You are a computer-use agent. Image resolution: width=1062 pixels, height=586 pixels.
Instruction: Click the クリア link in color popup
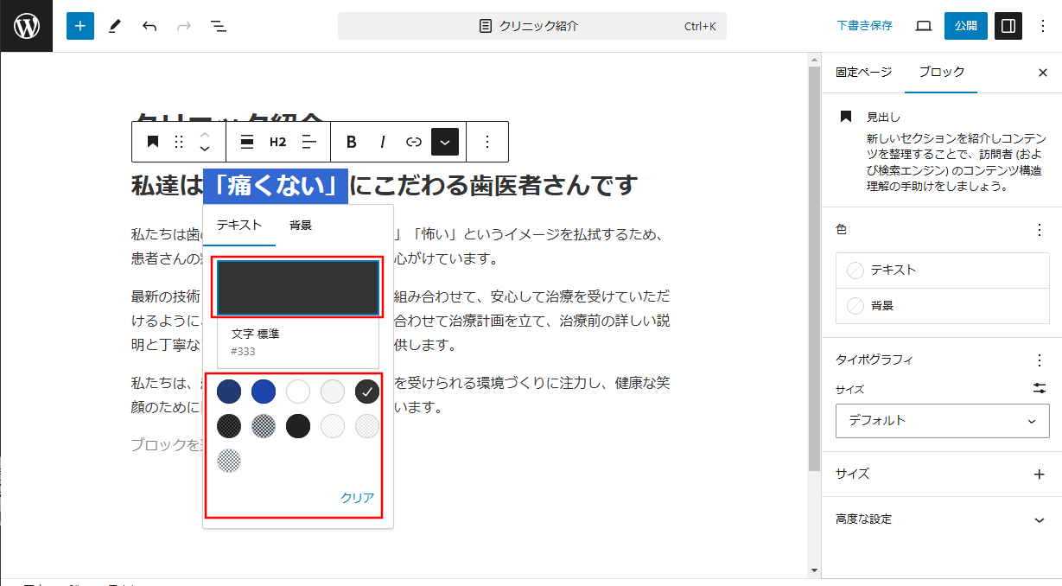click(357, 498)
